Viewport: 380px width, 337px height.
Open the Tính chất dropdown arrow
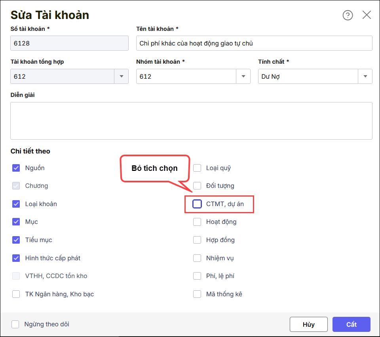pyautogui.click(x=365, y=76)
